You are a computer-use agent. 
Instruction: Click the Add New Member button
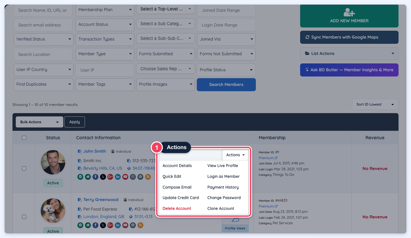[349, 16]
